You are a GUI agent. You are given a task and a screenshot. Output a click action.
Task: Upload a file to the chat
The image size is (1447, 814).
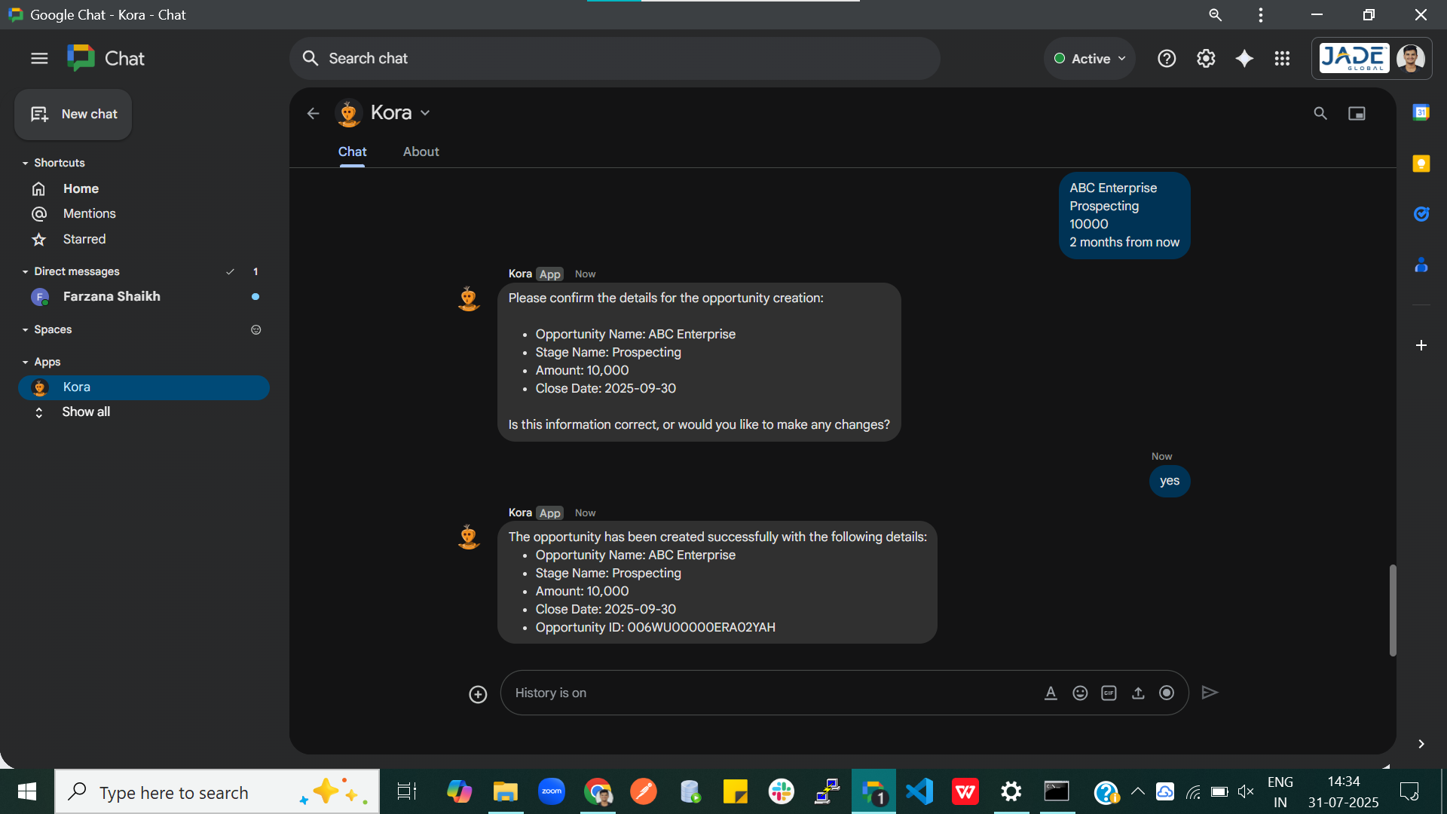[x=1138, y=693]
